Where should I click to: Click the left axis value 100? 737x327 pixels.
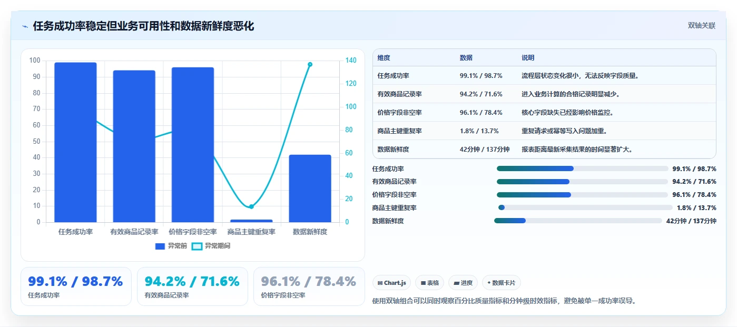point(35,61)
